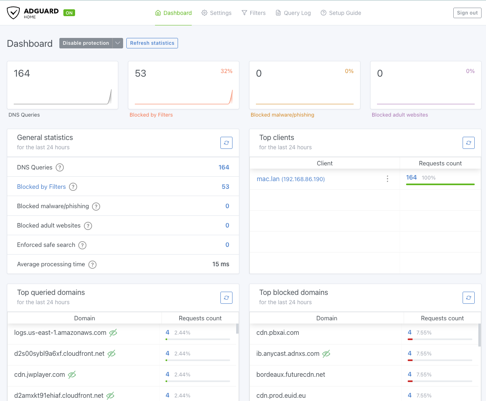
Task: Click the Top queried domains scrollbar
Action: [237, 328]
